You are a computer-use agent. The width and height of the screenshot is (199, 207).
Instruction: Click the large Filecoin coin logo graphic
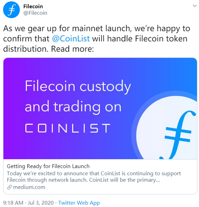point(166,127)
